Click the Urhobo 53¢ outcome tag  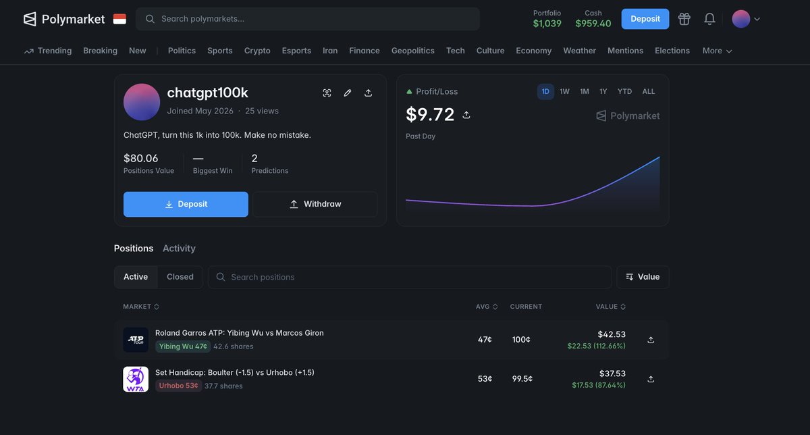click(178, 386)
